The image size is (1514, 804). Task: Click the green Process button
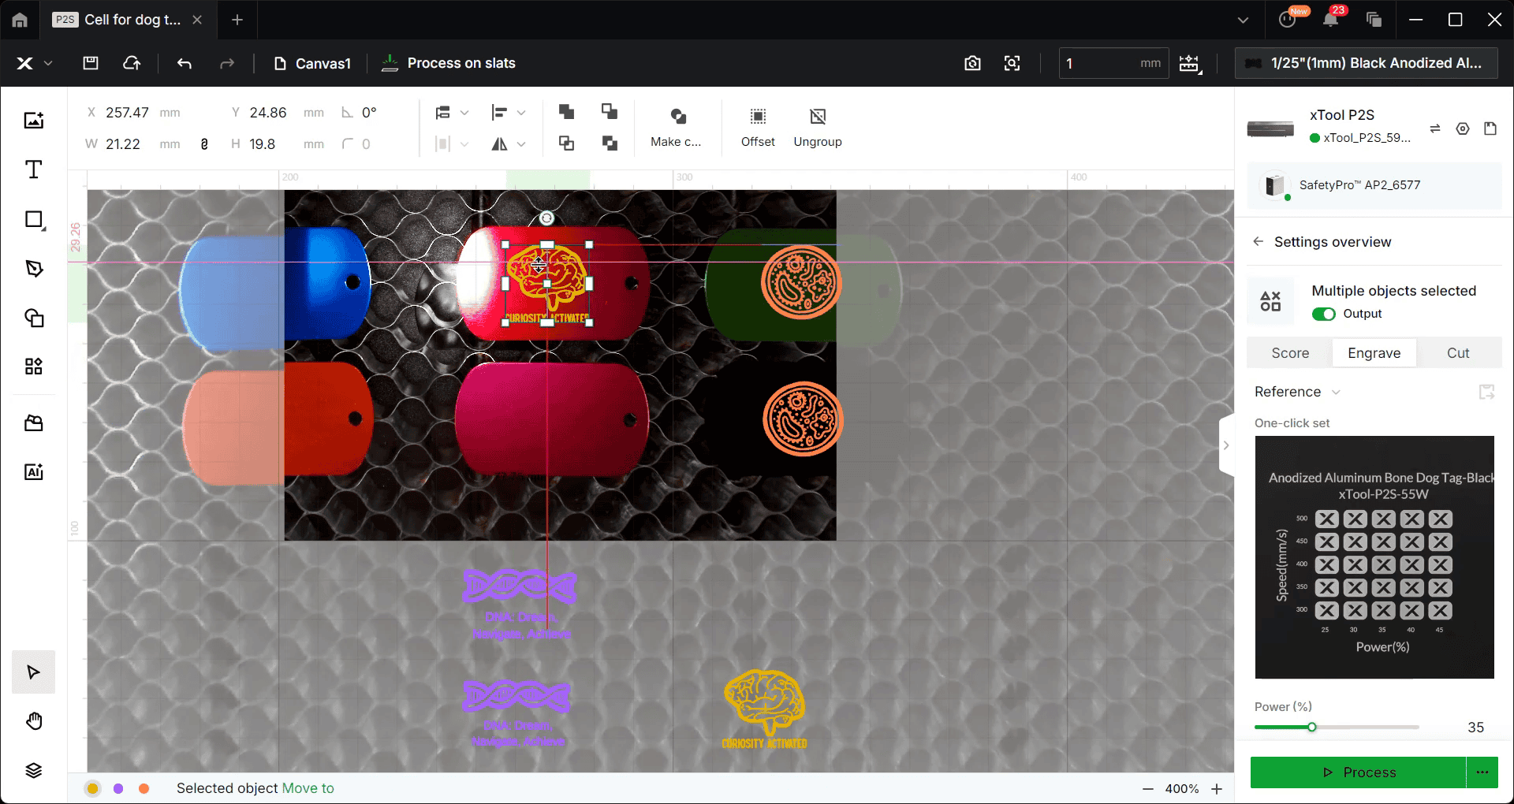[1358, 772]
